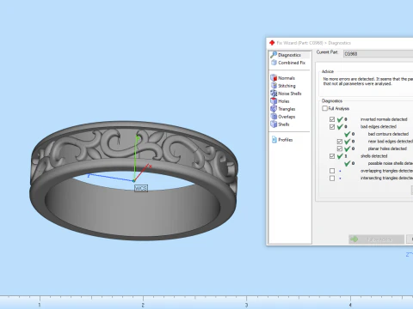Click the 'possible noise shells' result text
The width and height of the screenshot is (413, 309).
coord(391,163)
